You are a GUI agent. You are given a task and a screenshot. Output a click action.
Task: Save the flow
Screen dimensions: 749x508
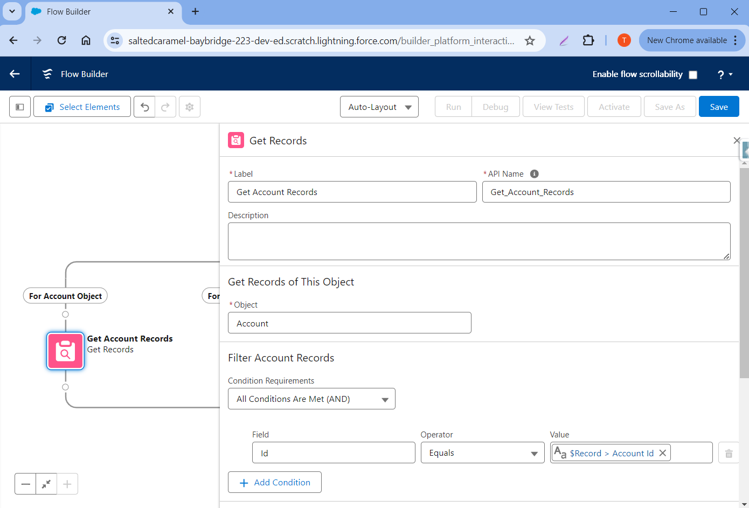tap(719, 107)
